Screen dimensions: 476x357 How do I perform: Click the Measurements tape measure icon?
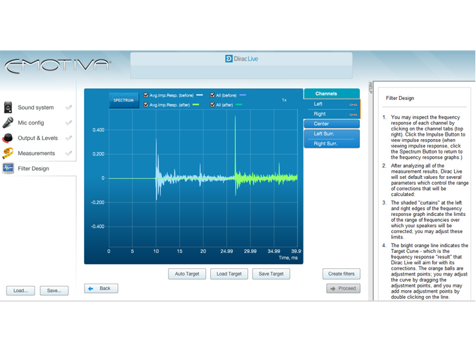[8, 153]
